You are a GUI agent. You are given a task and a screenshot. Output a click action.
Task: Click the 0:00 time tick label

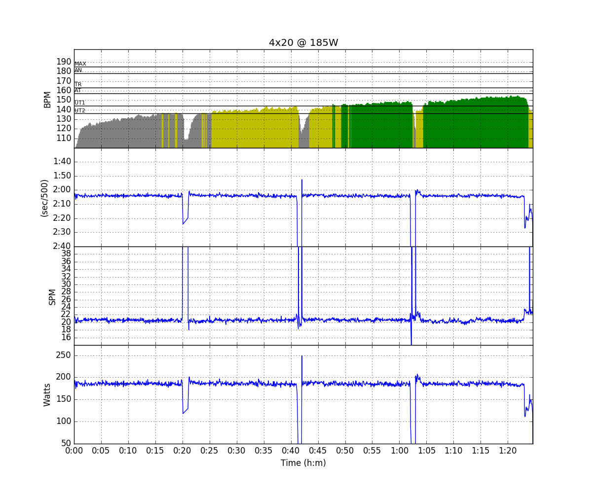tap(74, 451)
